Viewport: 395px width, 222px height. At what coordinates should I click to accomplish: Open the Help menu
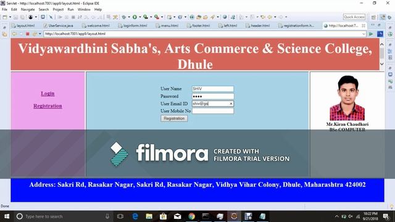tap(98, 10)
